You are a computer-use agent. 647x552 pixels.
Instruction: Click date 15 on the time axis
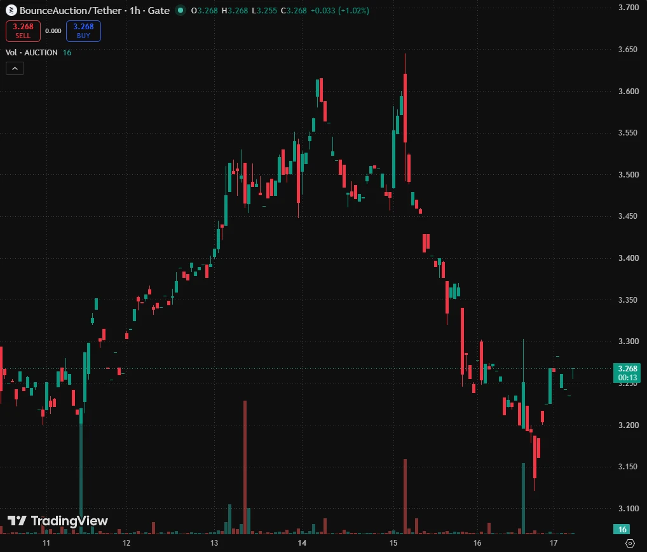click(x=393, y=543)
